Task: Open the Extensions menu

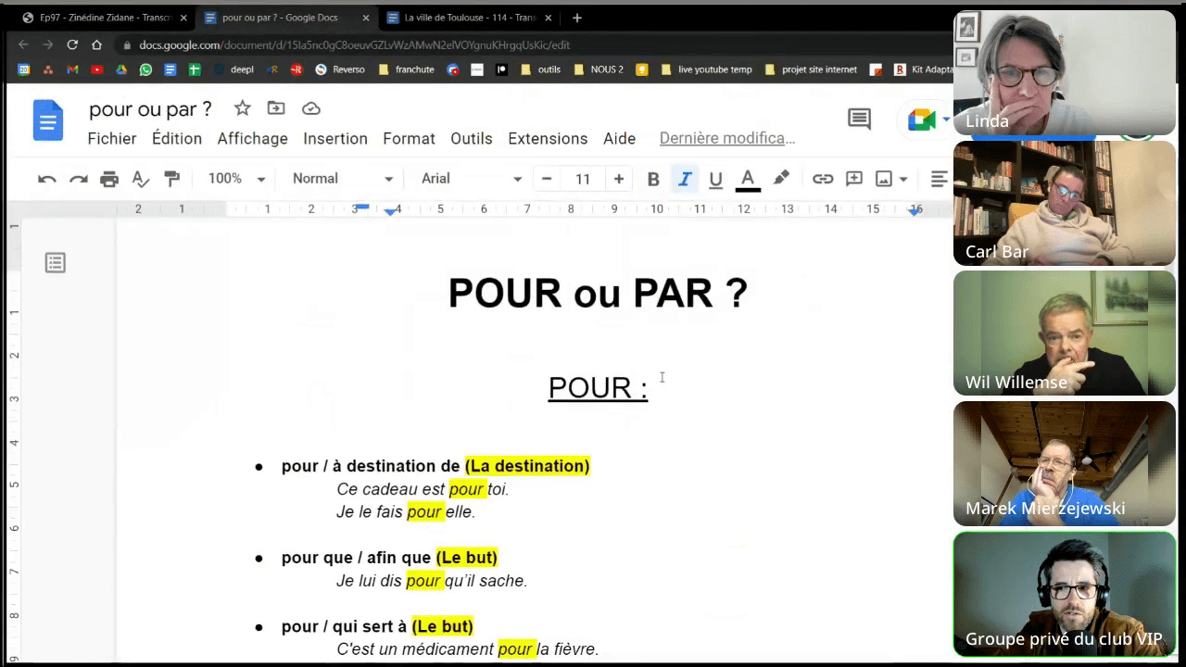Action: (x=548, y=138)
